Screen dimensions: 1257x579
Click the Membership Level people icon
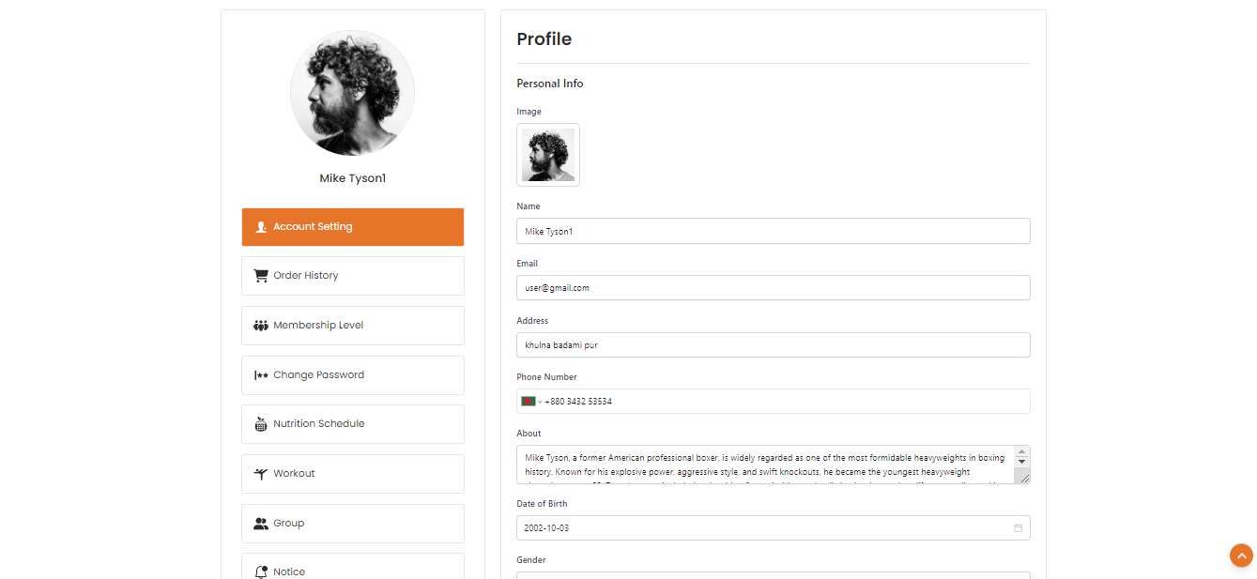(261, 326)
